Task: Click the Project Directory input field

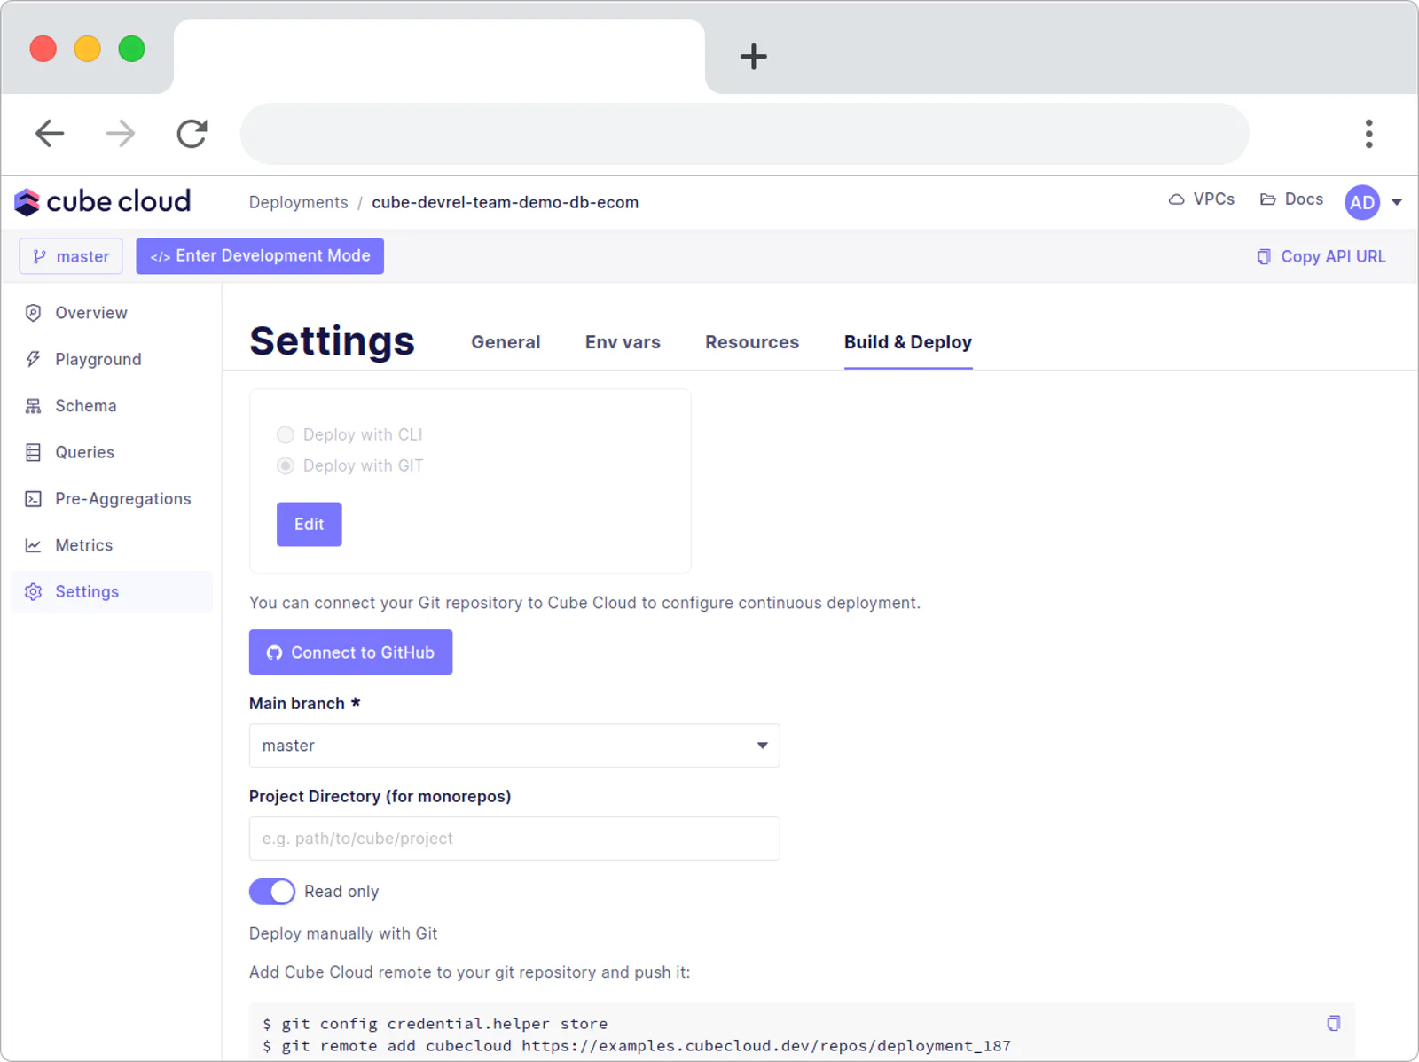Action: tap(514, 839)
